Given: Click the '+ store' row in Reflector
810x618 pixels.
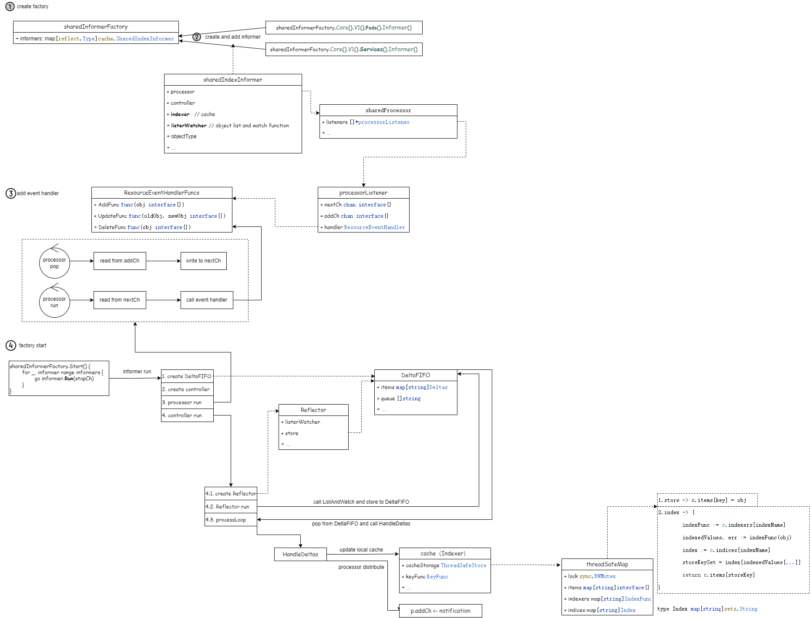Looking at the screenshot, I should pyautogui.click(x=313, y=433).
